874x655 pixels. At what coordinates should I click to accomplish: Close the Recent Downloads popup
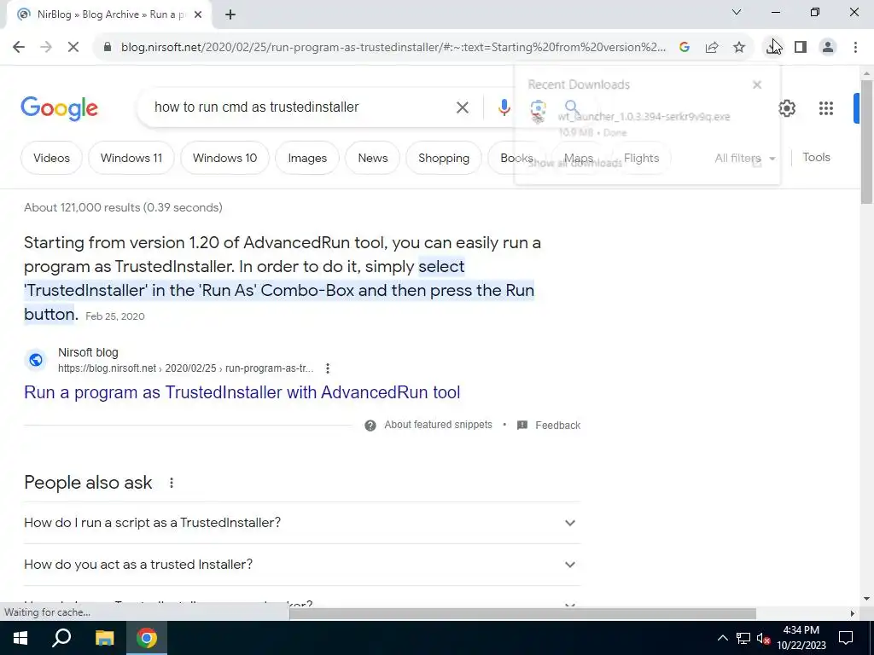pos(757,84)
